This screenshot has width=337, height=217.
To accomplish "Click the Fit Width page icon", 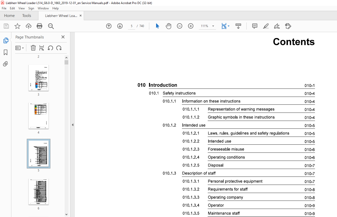I will pyautogui.click(x=224, y=26).
